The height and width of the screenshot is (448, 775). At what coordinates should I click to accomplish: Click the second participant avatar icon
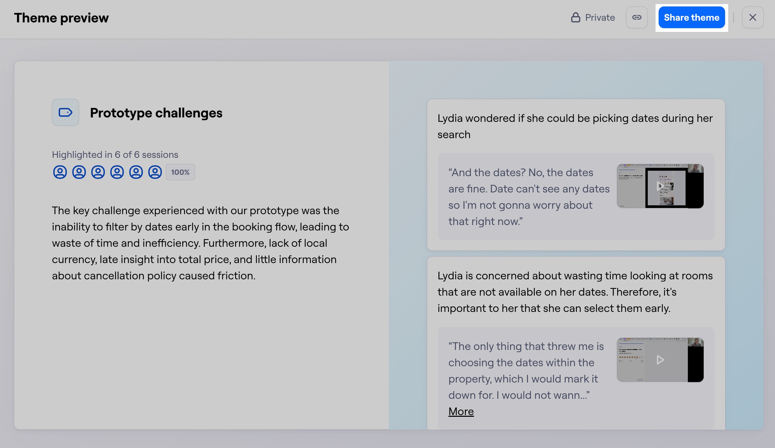[79, 172]
